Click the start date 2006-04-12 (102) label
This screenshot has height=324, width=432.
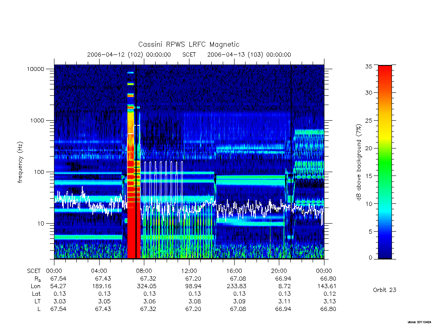pyautogui.click(x=115, y=54)
